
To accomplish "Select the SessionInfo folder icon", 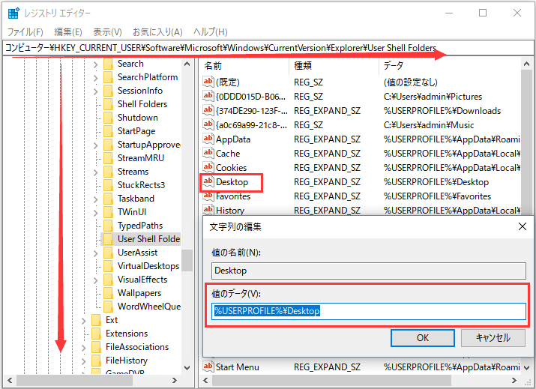I will tap(108, 91).
